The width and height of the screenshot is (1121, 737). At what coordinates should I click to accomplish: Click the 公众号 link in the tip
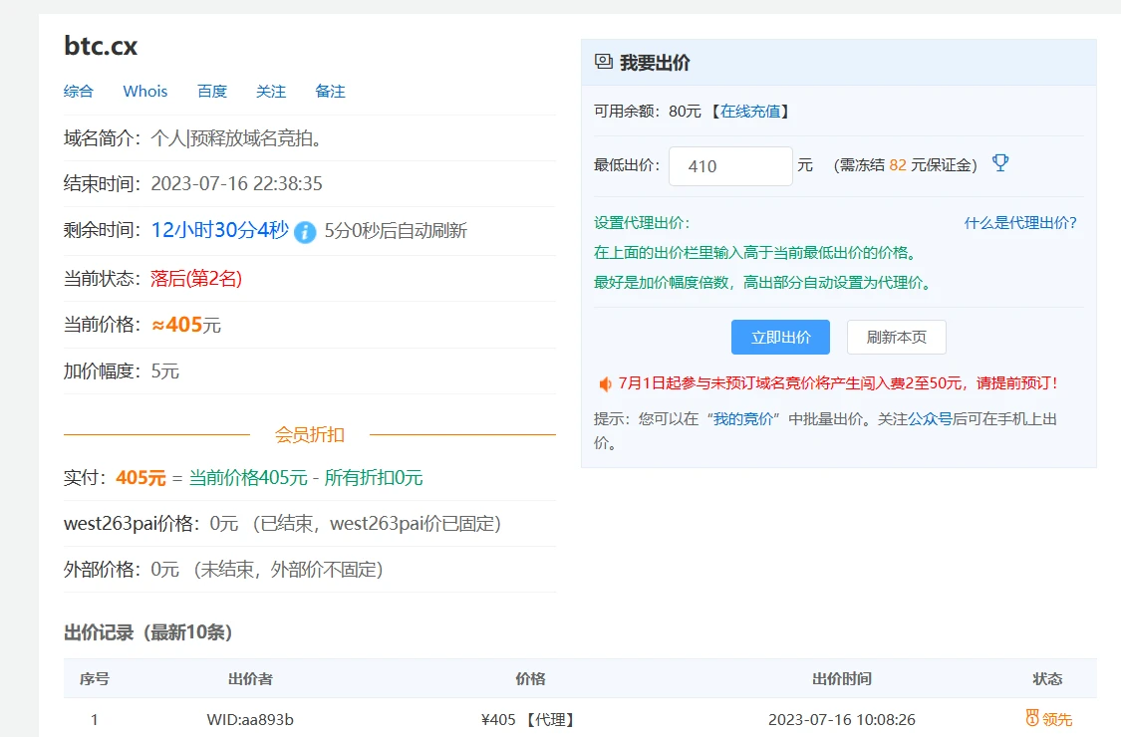(x=930, y=419)
